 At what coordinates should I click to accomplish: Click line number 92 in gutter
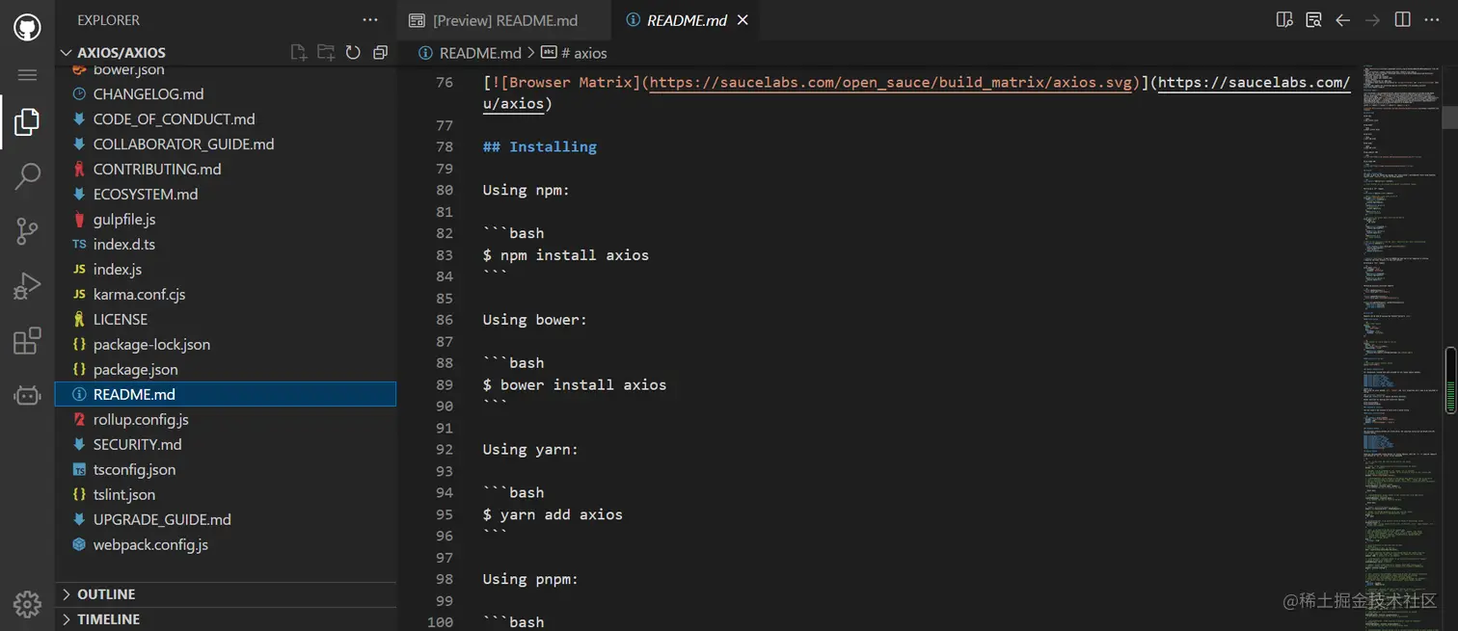(x=444, y=450)
